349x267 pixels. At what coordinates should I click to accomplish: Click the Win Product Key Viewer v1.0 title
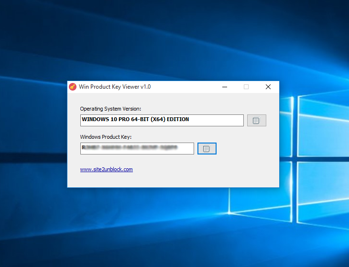[x=115, y=87]
